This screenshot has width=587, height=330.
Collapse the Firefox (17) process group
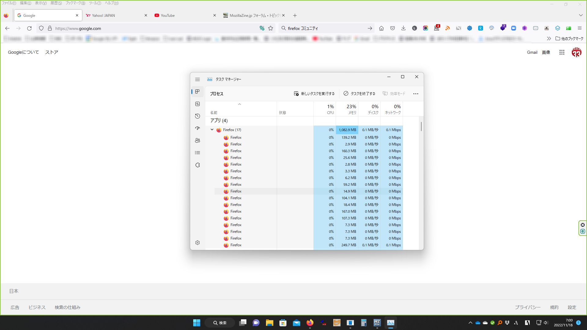(212, 130)
